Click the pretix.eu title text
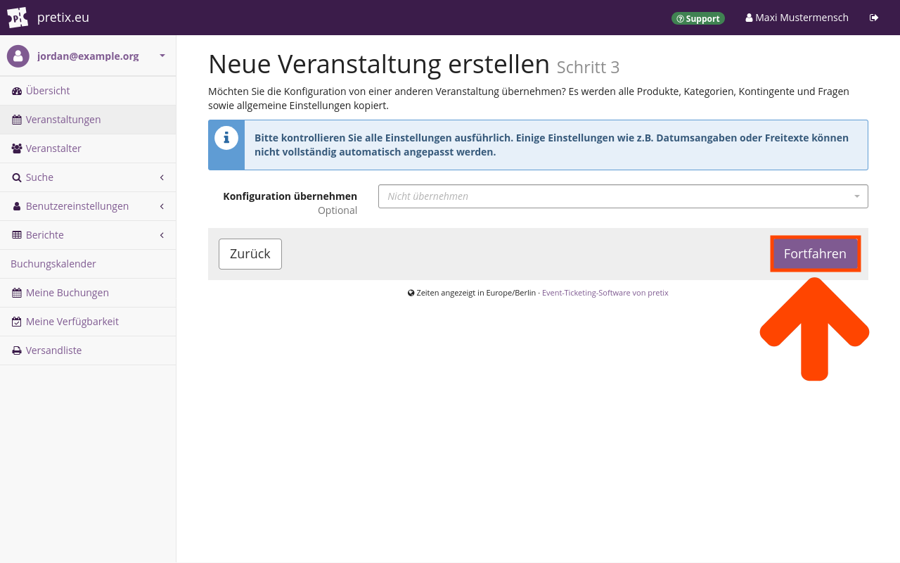This screenshot has width=900, height=563. pos(63,18)
